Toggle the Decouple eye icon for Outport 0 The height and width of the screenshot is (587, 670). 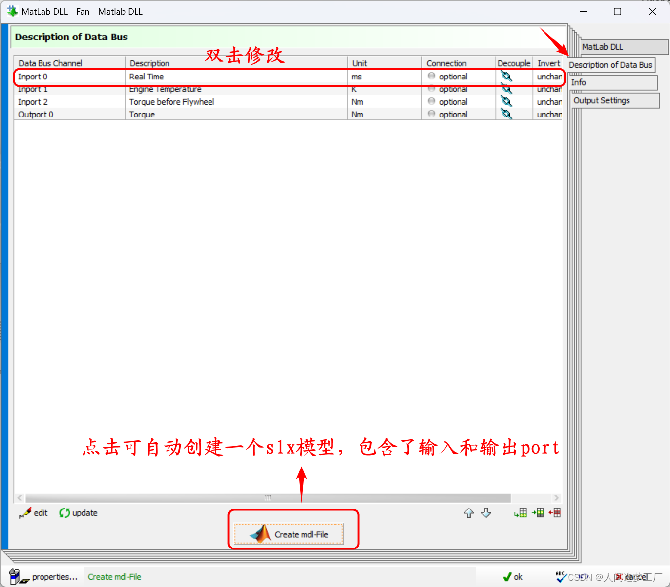point(506,114)
